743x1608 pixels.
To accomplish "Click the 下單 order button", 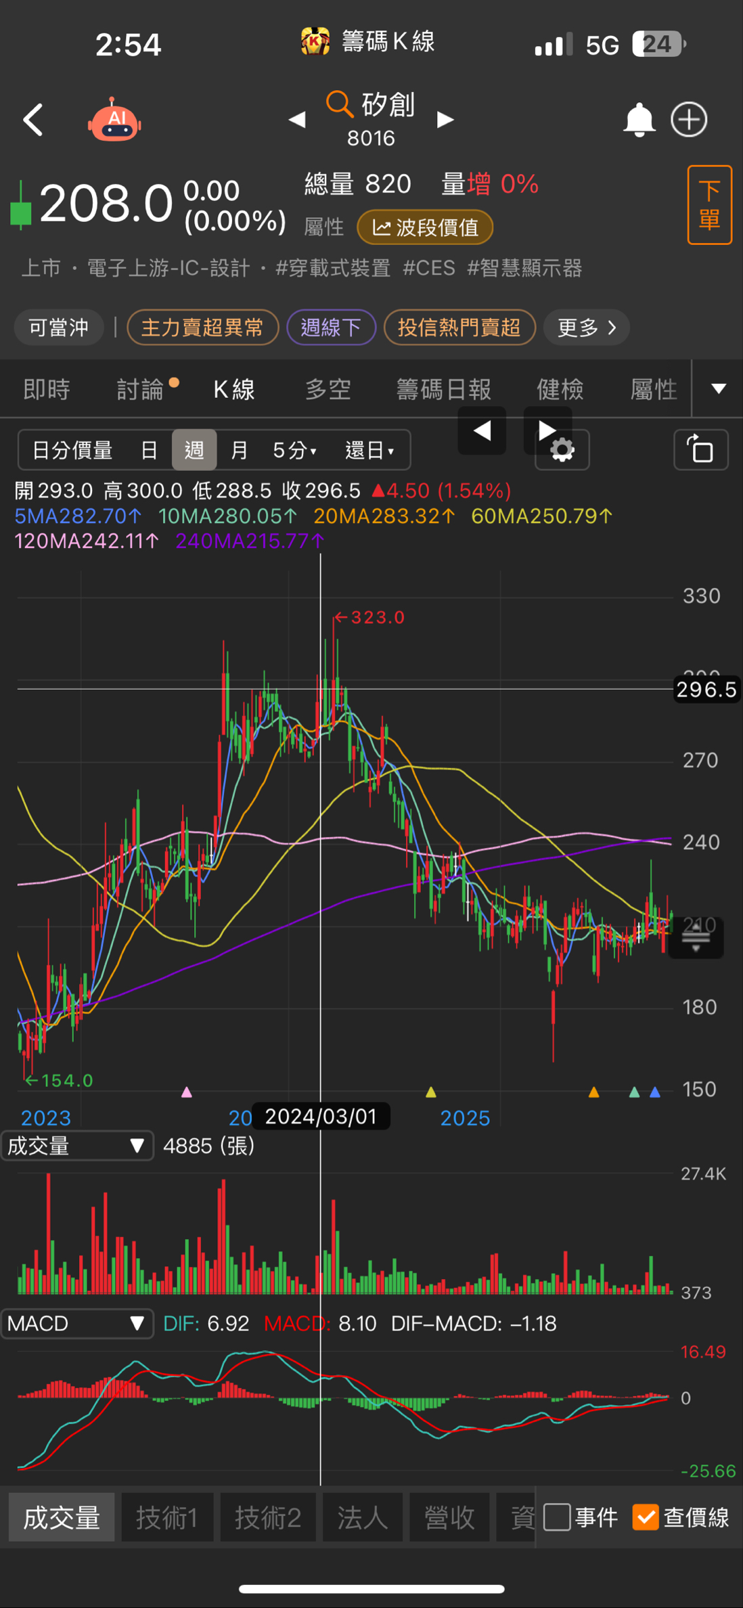I will (709, 204).
